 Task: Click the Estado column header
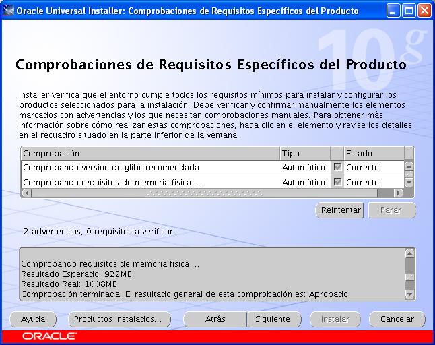click(x=374, y=154)
